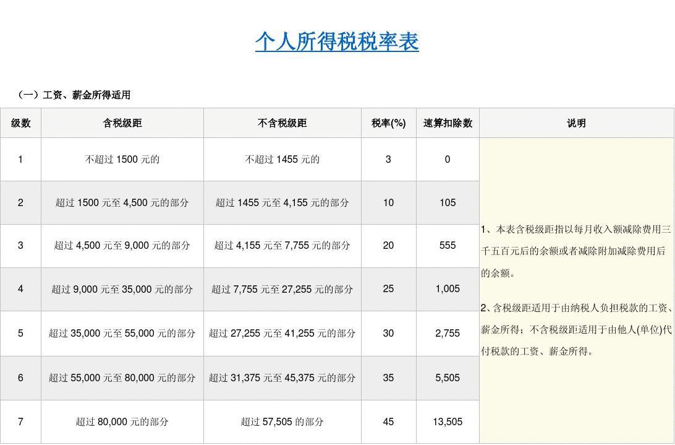Viewport: 675px width, 445px height.
Task: Click cell 超过 4,155 元至 7,755 元的部分
Action: 282,246
